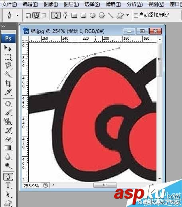
Task: Select the Blur tool
Action: tap(8, 156)
